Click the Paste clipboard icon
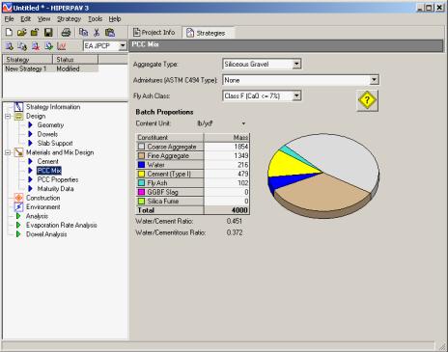This screenshot has height=352, width=448. tap(110, 32)
